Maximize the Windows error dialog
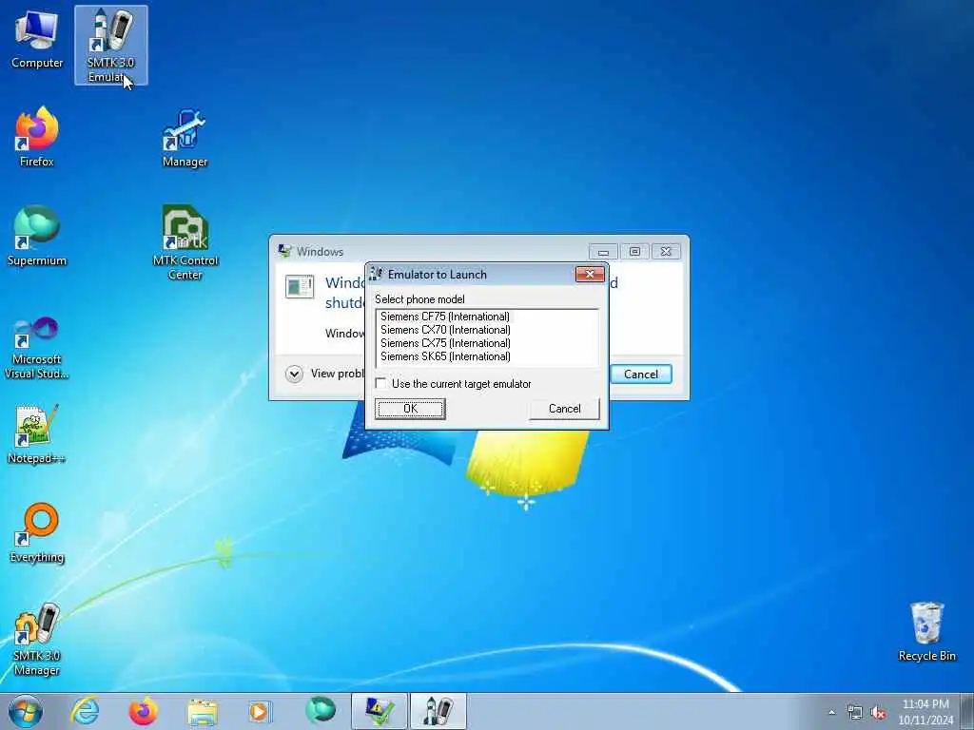This screenshot has width=974, height=730. point(634,251)
